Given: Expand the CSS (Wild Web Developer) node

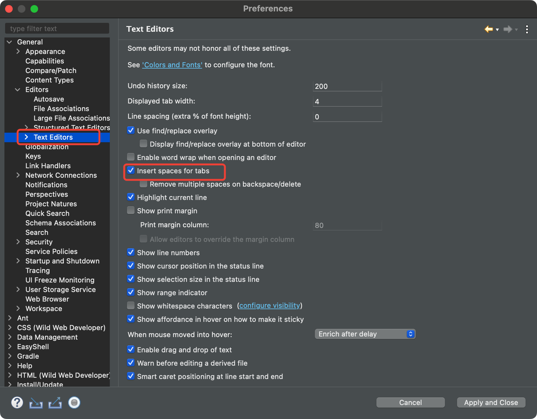Looking at the screenshot, I should (10, 328).
